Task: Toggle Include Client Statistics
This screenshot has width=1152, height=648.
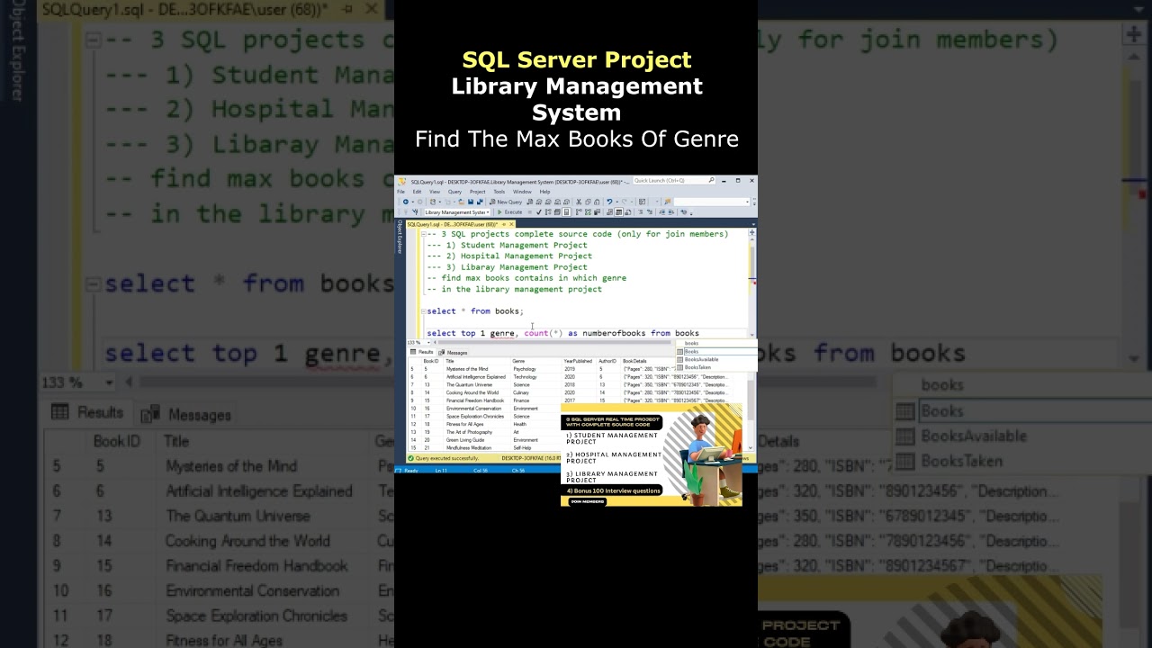Action: 597,212
